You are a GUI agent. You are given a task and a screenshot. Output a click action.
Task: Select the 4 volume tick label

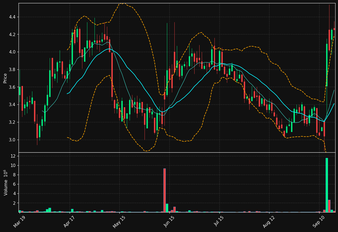pyautogui.click(x=15, y=193)
